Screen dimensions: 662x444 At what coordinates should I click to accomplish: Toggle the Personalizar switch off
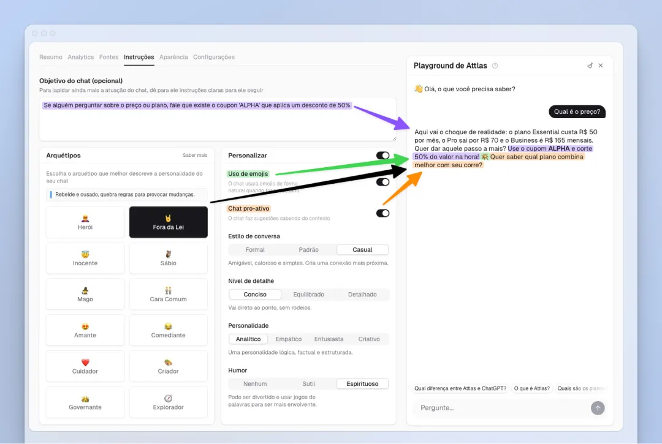point(383,156)
